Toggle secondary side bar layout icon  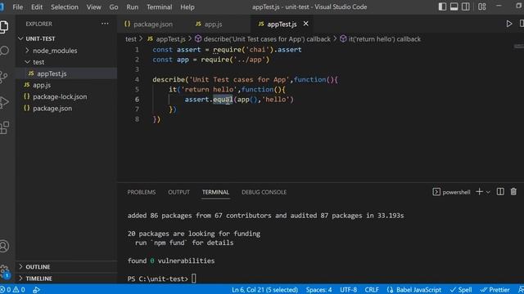tap(466, 7)
